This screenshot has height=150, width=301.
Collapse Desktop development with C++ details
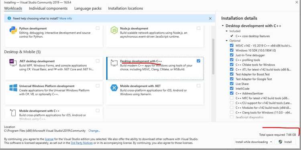(223, 26)
